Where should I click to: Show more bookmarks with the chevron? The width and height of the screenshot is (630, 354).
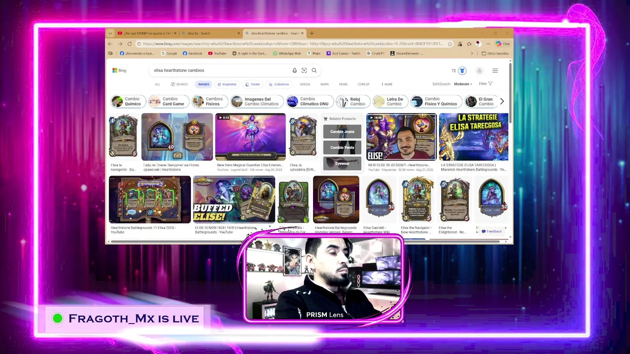pyautogui.click(x=472, y=54)
